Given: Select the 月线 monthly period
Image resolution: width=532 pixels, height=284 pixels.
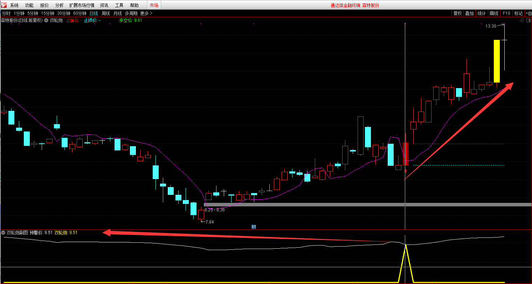Looking at the screenshot, I should [117, 13].
